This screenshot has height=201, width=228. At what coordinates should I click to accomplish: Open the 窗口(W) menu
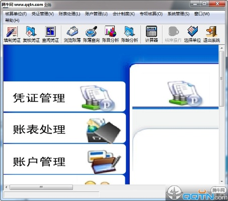(202, 14)
